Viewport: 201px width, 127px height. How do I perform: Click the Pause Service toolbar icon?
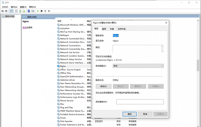pyautogui.click(x=45, y=11)
